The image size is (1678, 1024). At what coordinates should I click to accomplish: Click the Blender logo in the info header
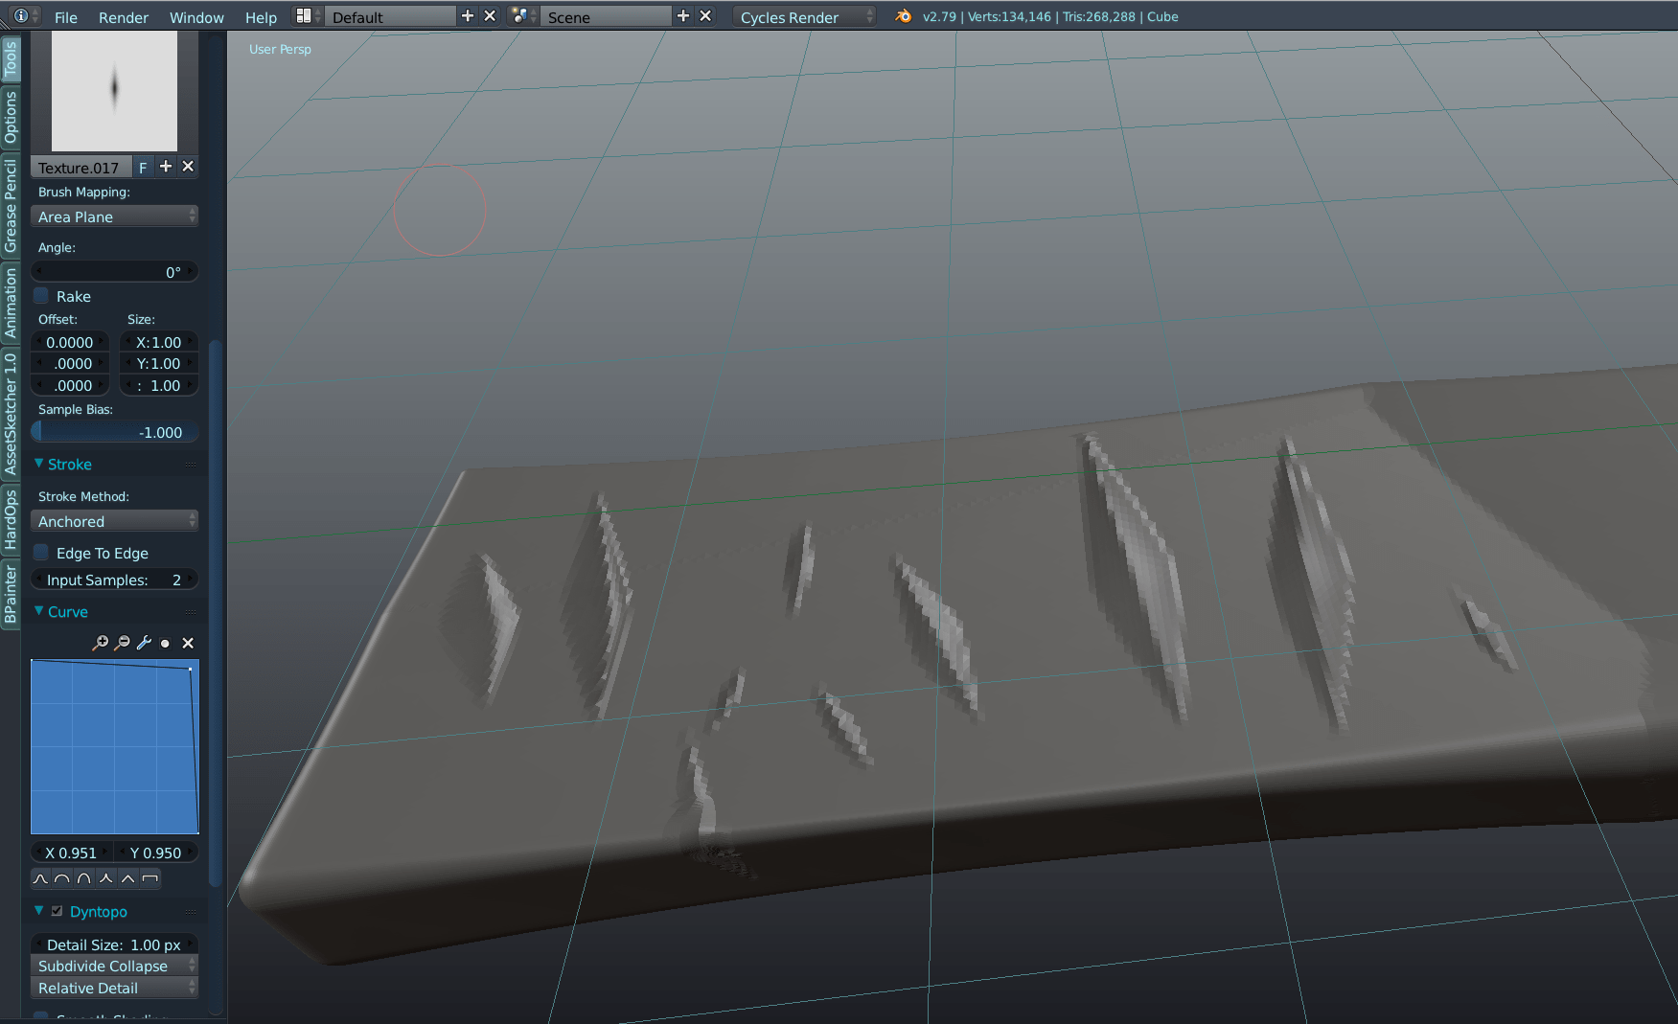point(902,16)
